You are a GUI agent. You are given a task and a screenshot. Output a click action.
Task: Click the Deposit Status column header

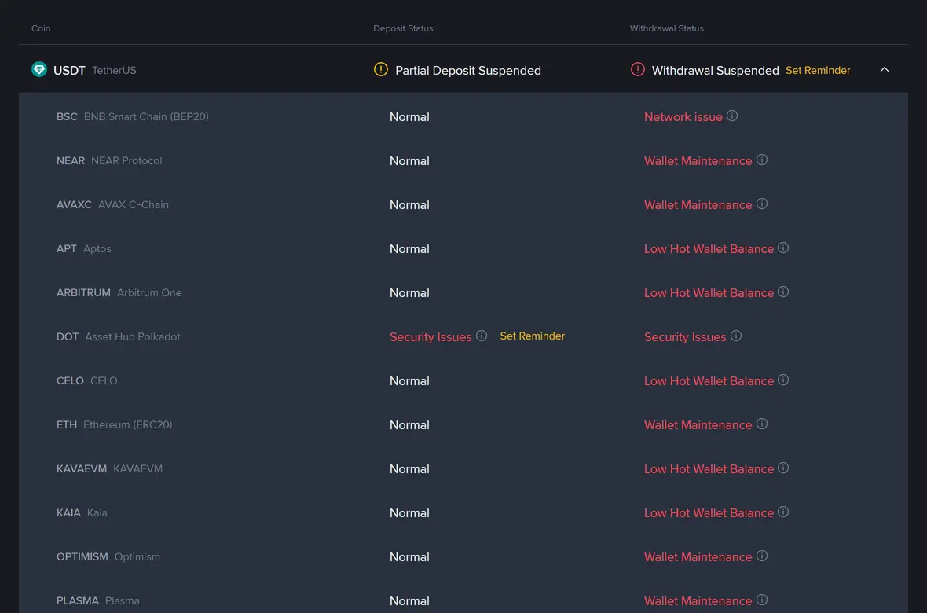point(403,28)
